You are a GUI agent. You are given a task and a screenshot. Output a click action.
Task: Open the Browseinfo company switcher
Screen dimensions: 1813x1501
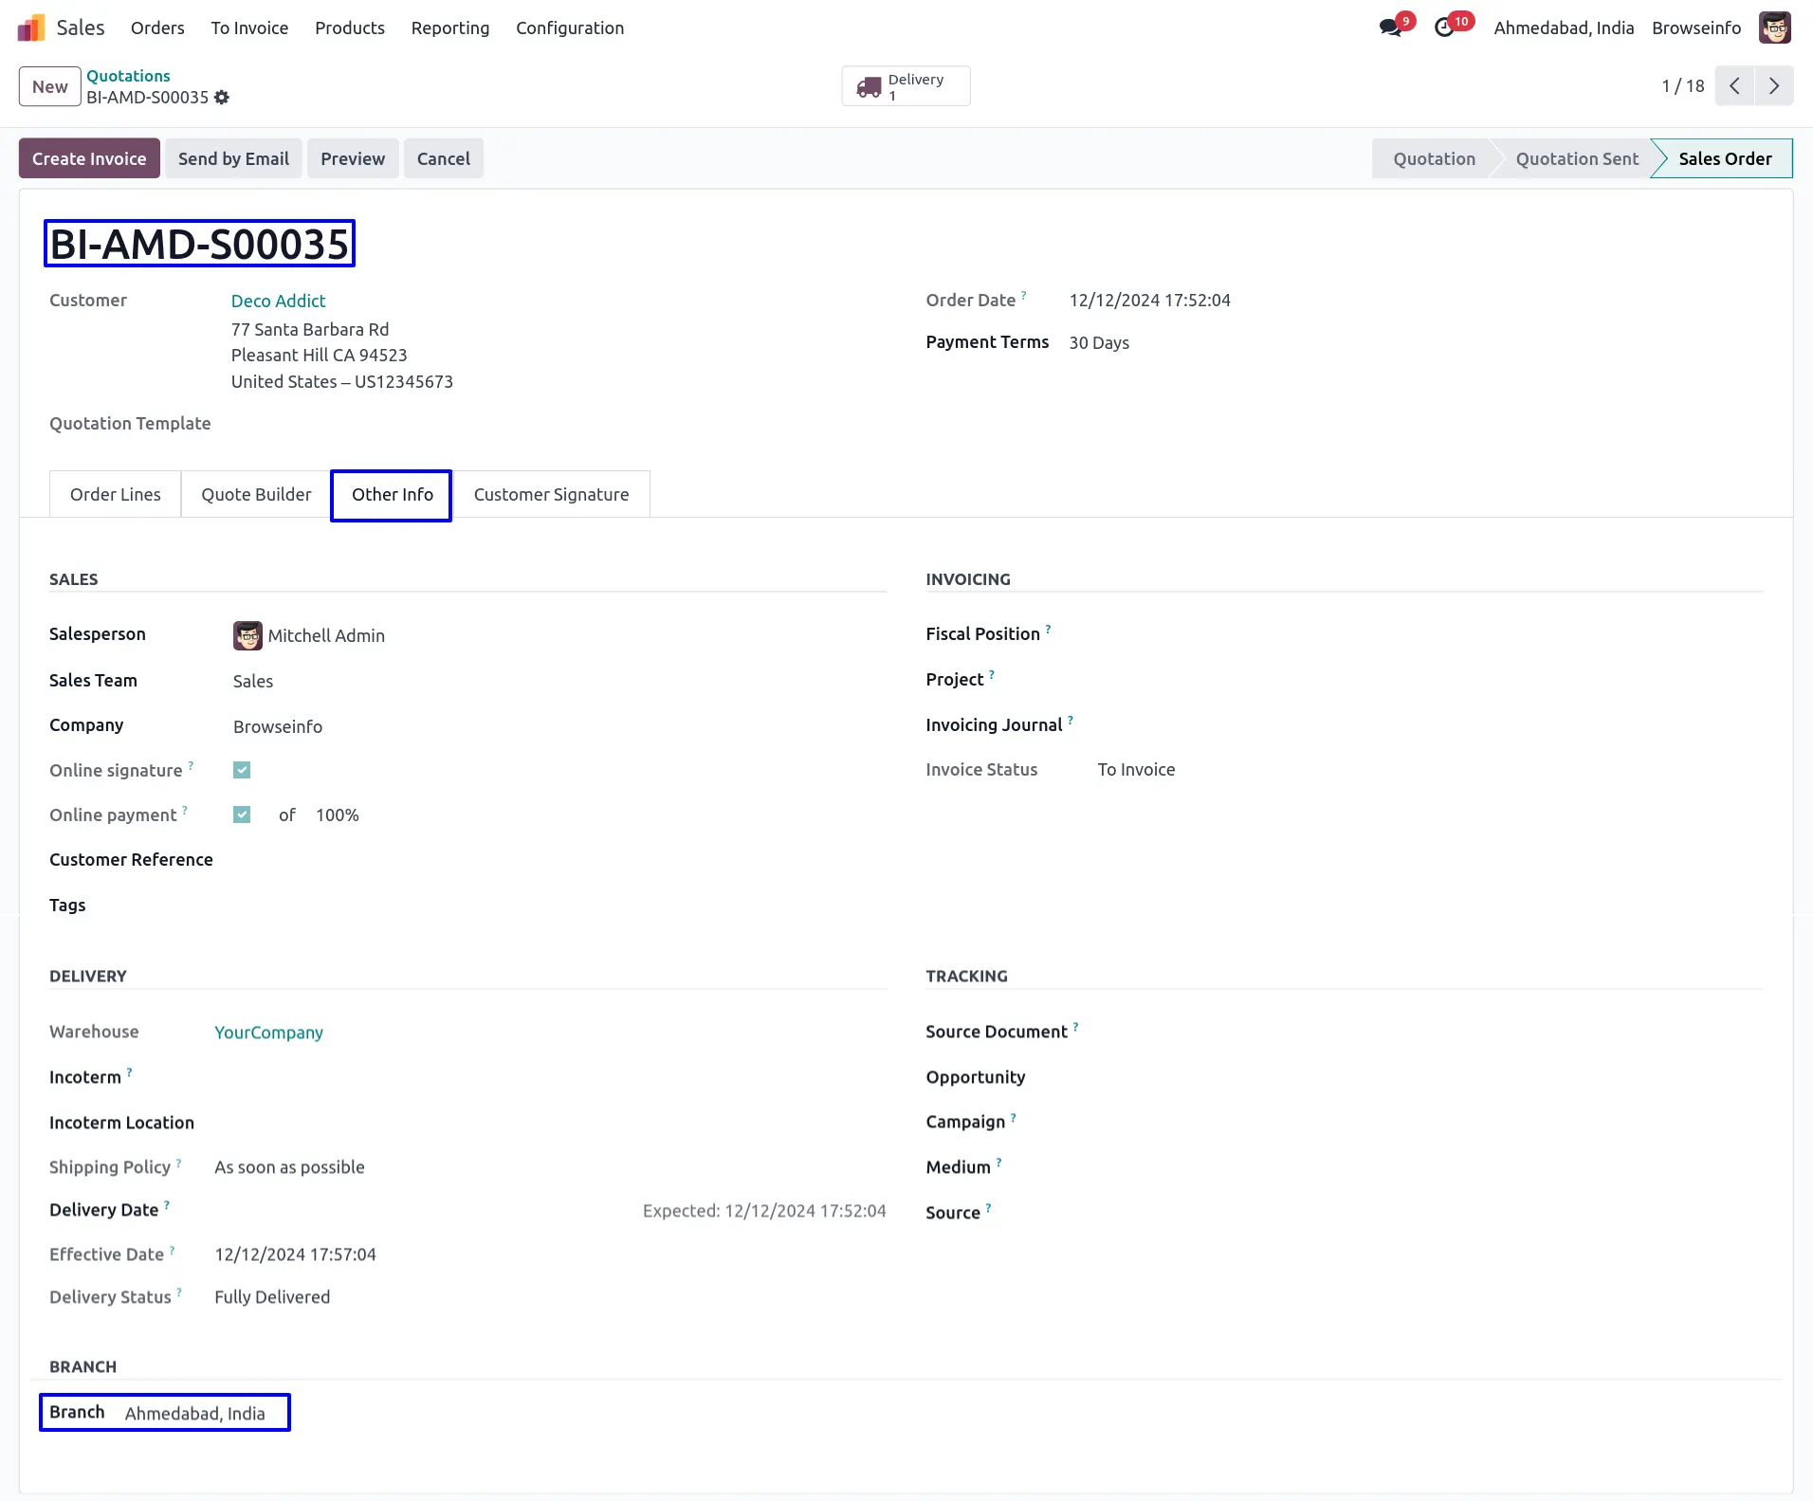[x=1696, y=27]
